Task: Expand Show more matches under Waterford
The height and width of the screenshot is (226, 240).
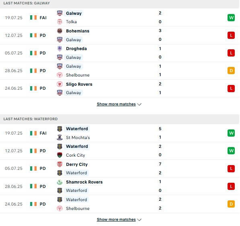Action: tap(116, 220)
